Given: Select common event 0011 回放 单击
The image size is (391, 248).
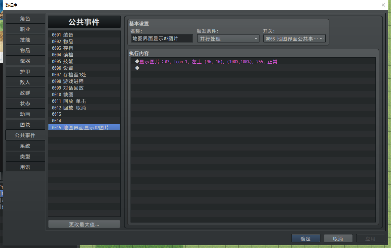Looking at the screenshot, I should pyautogui.click(x=84, y=101).
